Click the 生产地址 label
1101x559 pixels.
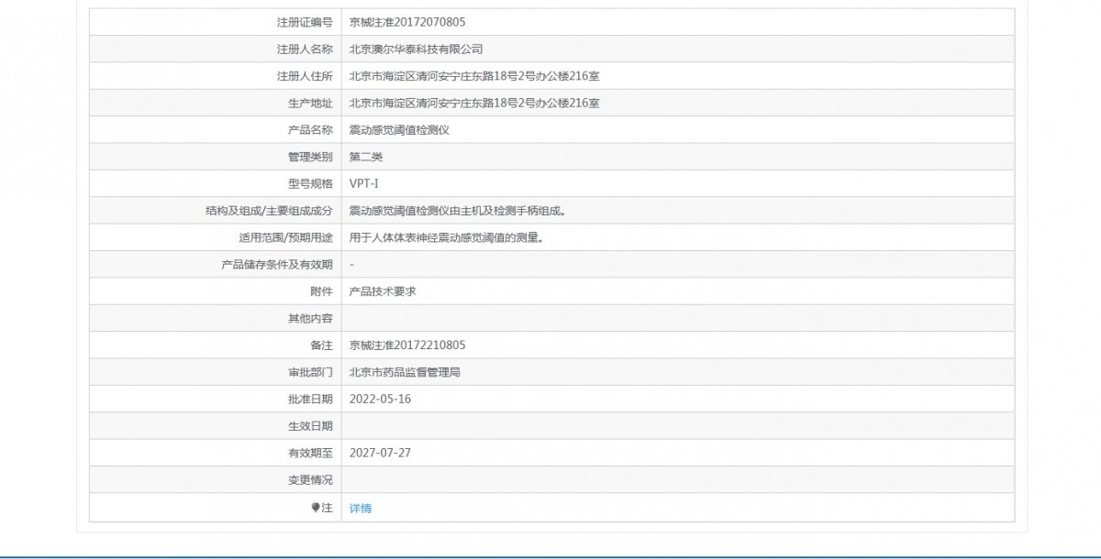click(x=310, y=103)
